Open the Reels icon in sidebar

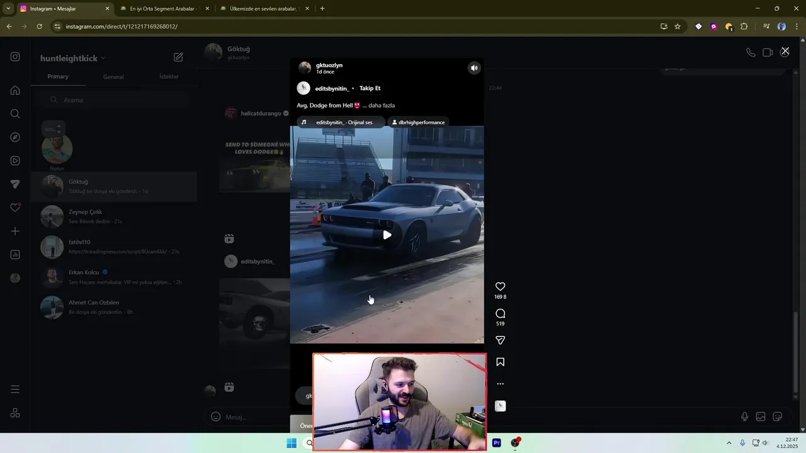pyautogui.click(x=15, y=160)
